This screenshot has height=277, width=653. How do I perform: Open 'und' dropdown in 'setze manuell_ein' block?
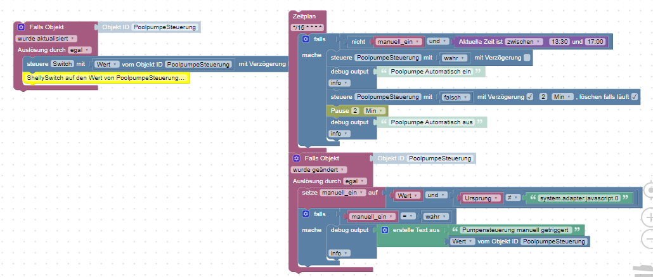tap(437, 195)
